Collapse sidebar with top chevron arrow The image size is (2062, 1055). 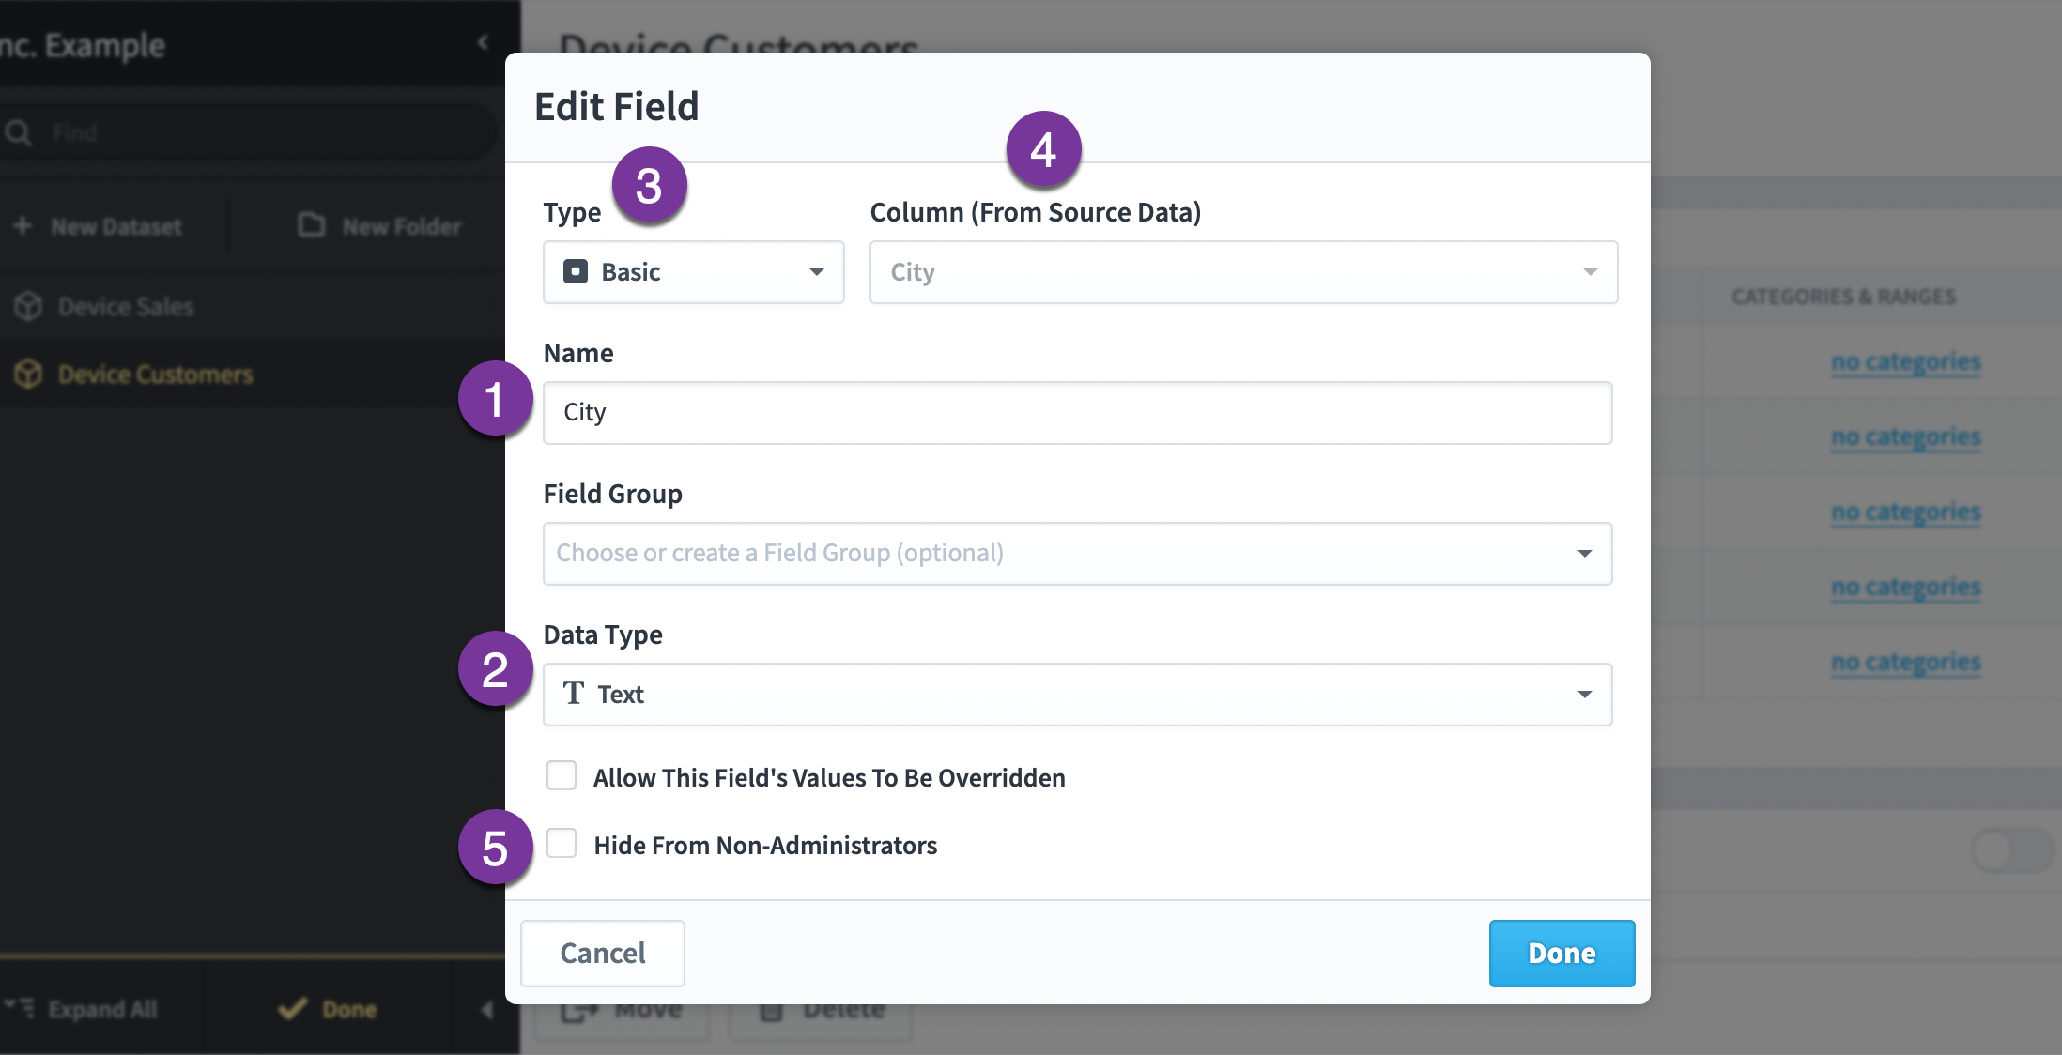point(483,42)
